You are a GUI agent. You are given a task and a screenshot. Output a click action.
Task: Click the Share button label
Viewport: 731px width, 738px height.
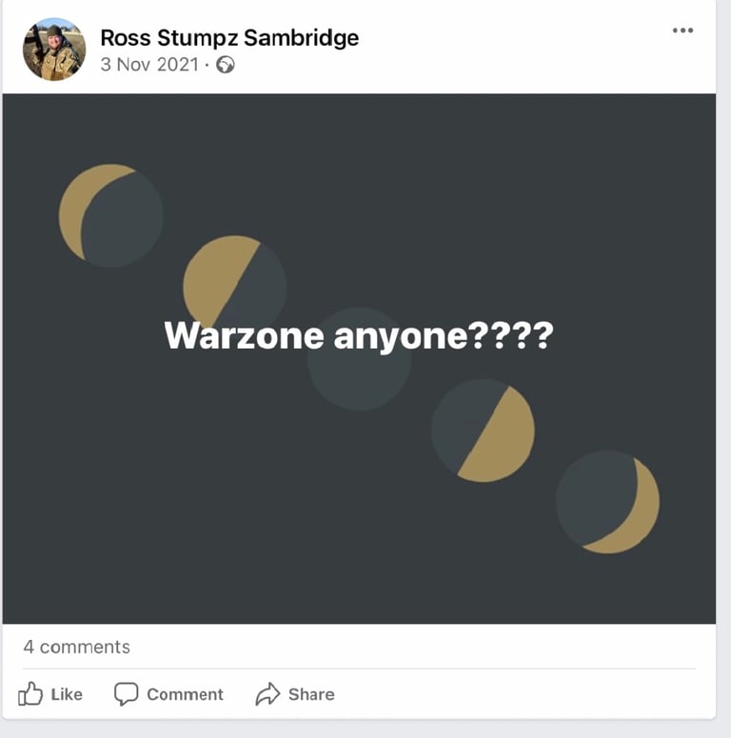point(311,694)
